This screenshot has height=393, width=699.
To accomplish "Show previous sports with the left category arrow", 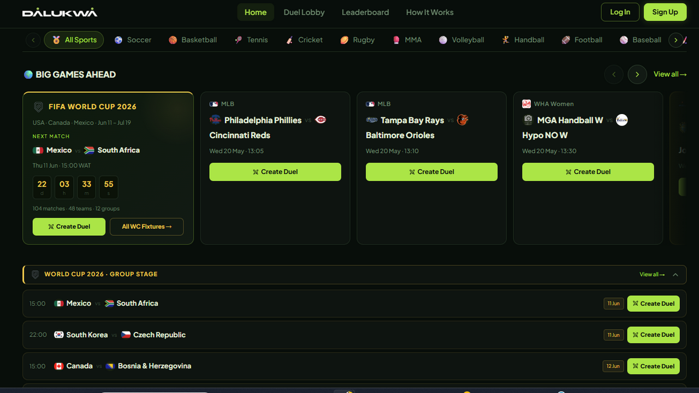I will point(33,40).
